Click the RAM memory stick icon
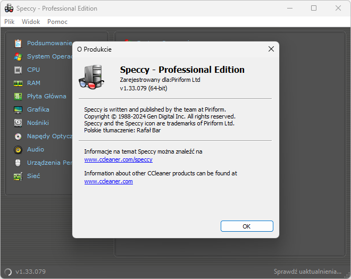Screen dimensions: 351x279 (18, 83)
